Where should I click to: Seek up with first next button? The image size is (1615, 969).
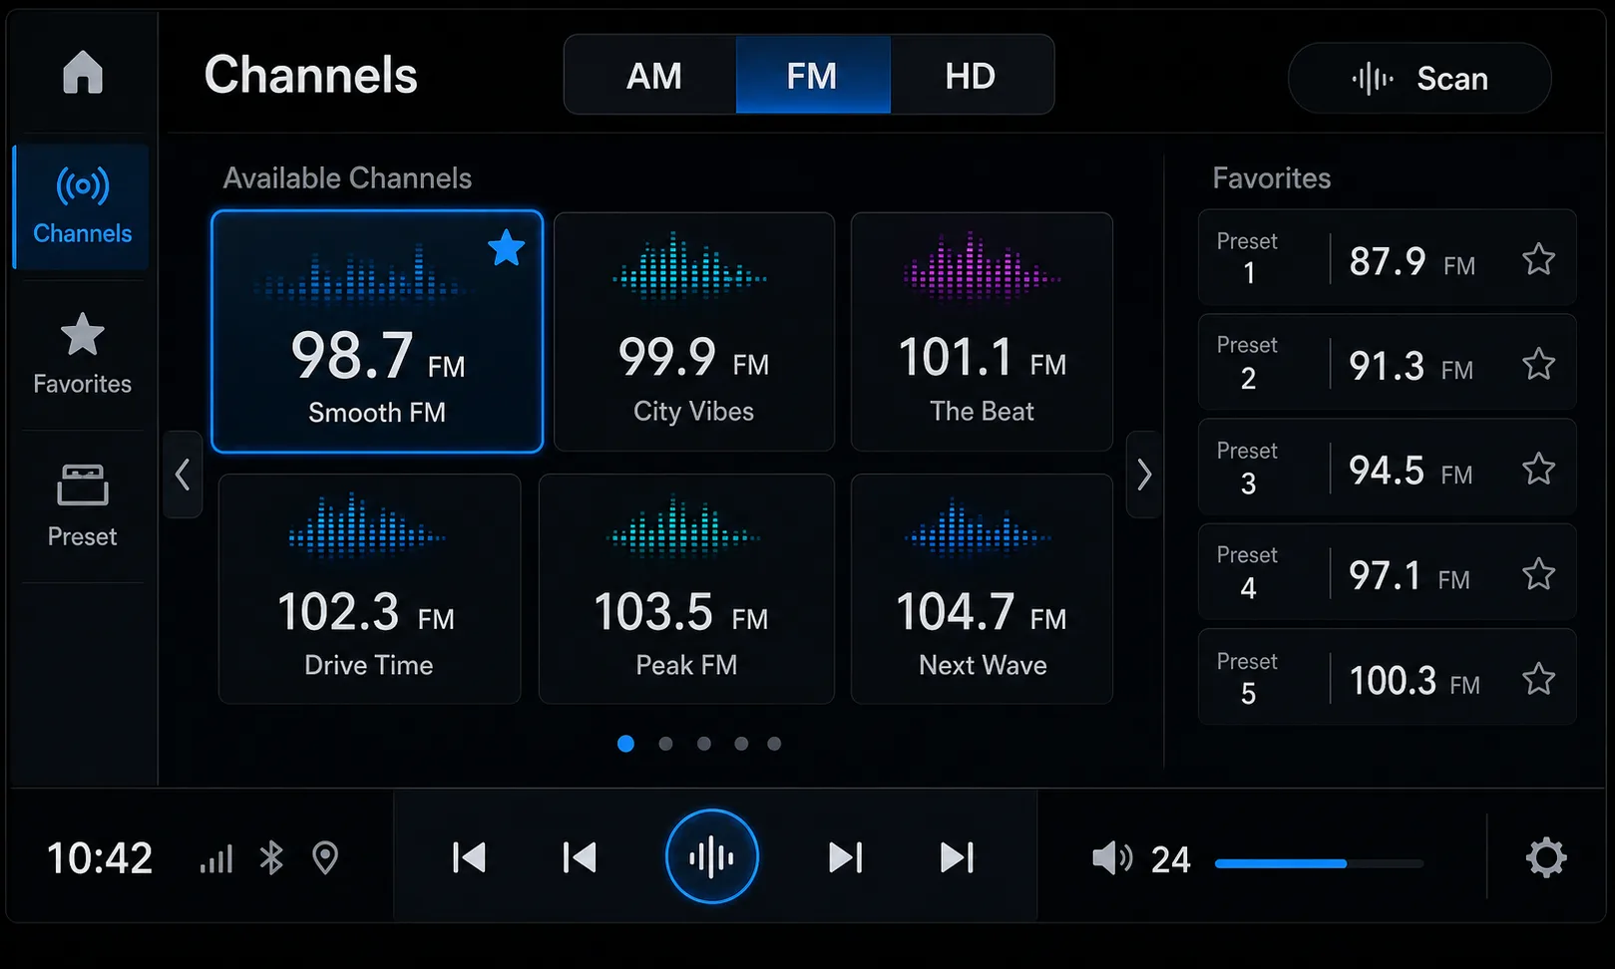pos(846,857)
